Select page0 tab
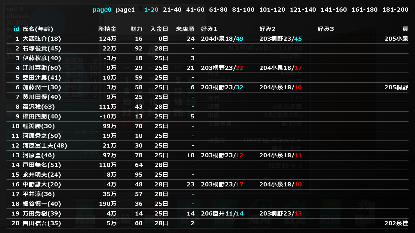415x233 pixels. [x=102, y=10]
